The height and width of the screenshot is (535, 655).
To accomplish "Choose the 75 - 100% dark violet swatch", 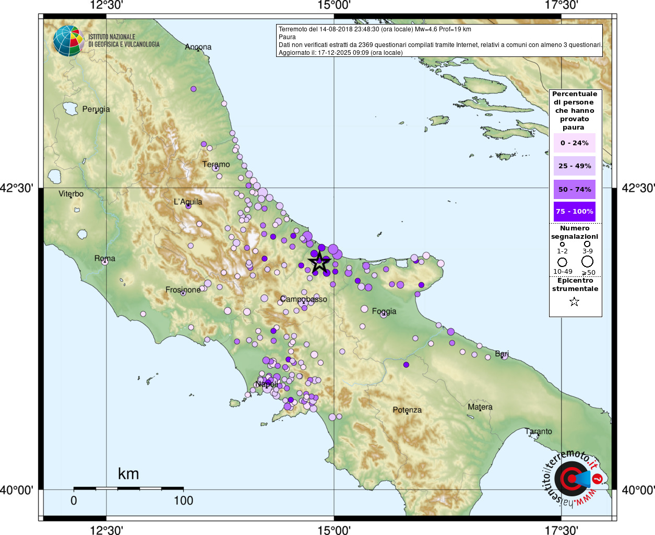I will click(574, 212).
